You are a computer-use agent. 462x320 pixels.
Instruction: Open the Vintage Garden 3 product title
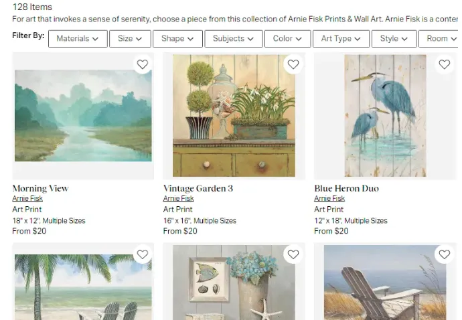pyautogui.click(x=198, y=188)
